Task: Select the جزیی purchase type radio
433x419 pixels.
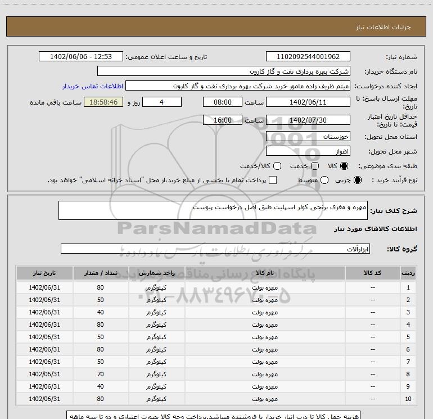Action: [x=357, y=180]
